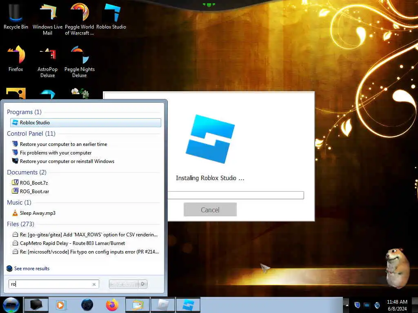418x313 pixels.
Task: Cancel the Roblox Studio installation
Action: (210, 209)
